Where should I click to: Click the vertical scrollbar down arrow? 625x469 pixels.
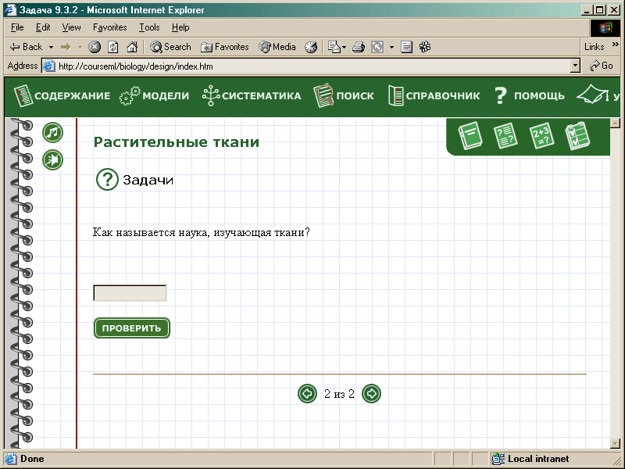[615, 443]
